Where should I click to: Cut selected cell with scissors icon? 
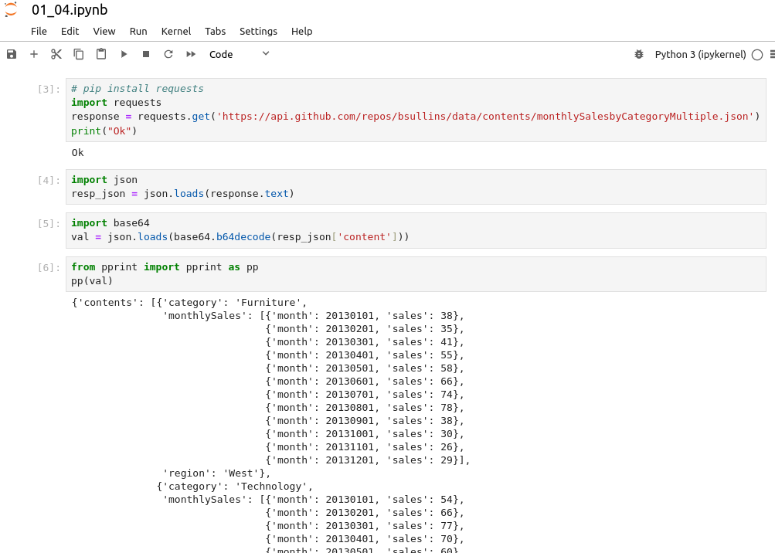[x=56, y=54]
